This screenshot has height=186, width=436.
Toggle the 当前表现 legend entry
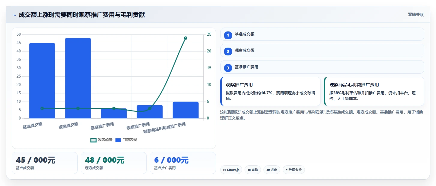click(126, 140)
